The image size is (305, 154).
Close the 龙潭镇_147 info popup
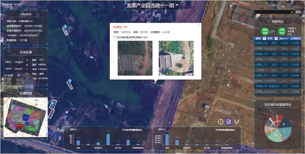tap(199, 24)
